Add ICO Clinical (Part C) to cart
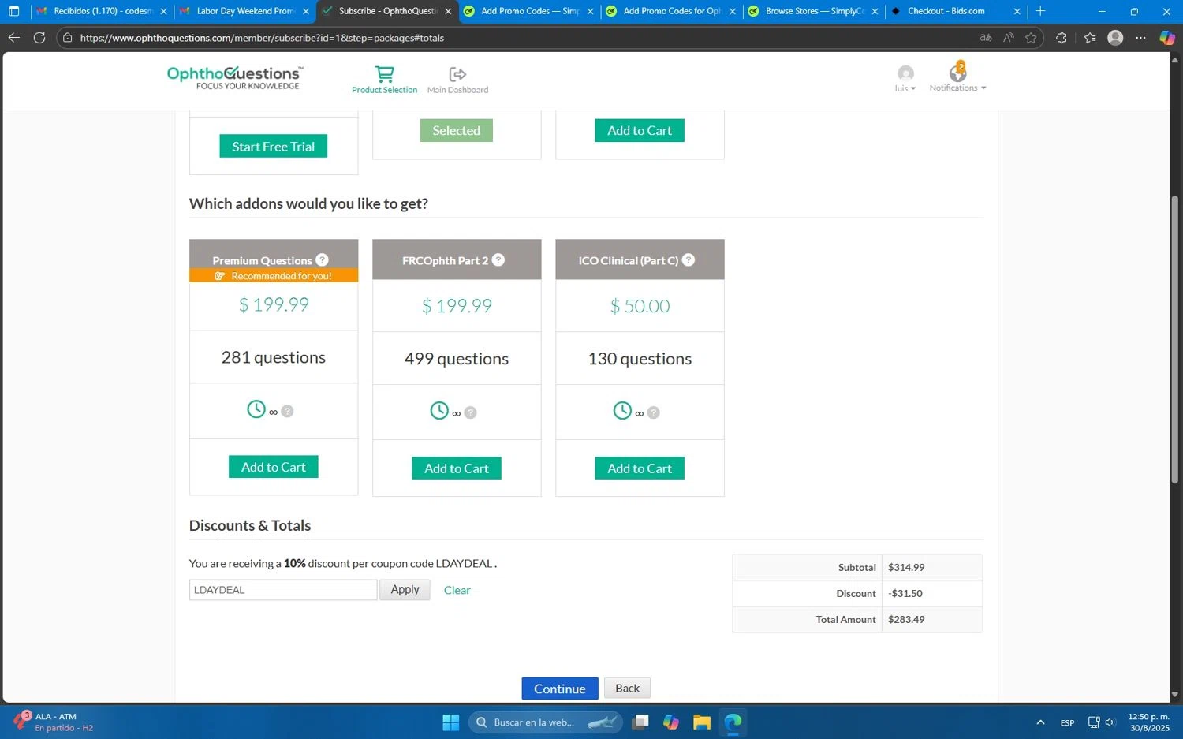This screenshot has height=739, width=1183. [x=640, y=468]
